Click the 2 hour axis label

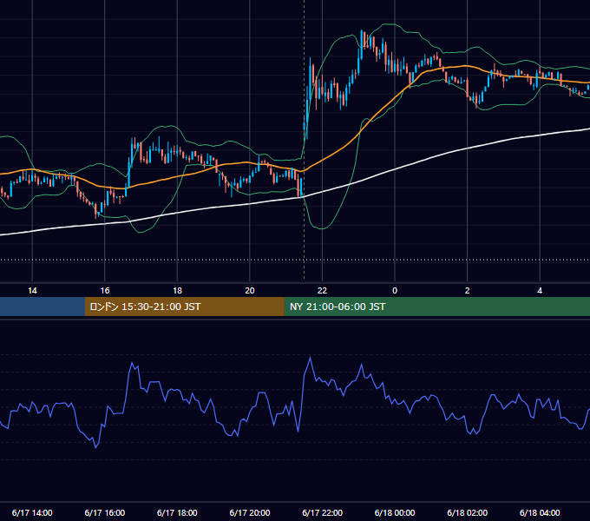[468, 291]
